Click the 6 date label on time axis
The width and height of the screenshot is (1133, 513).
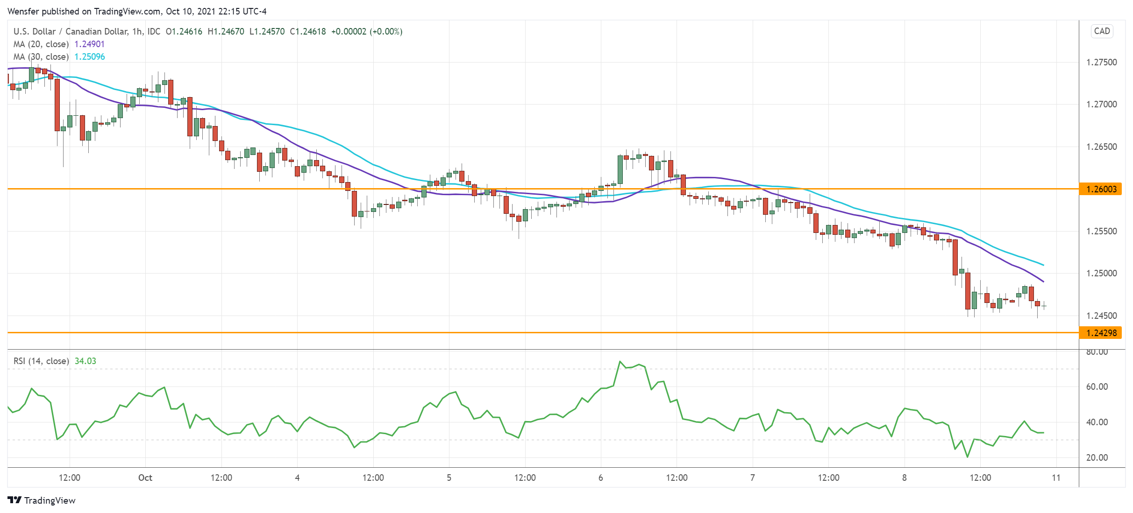(601, 478)
